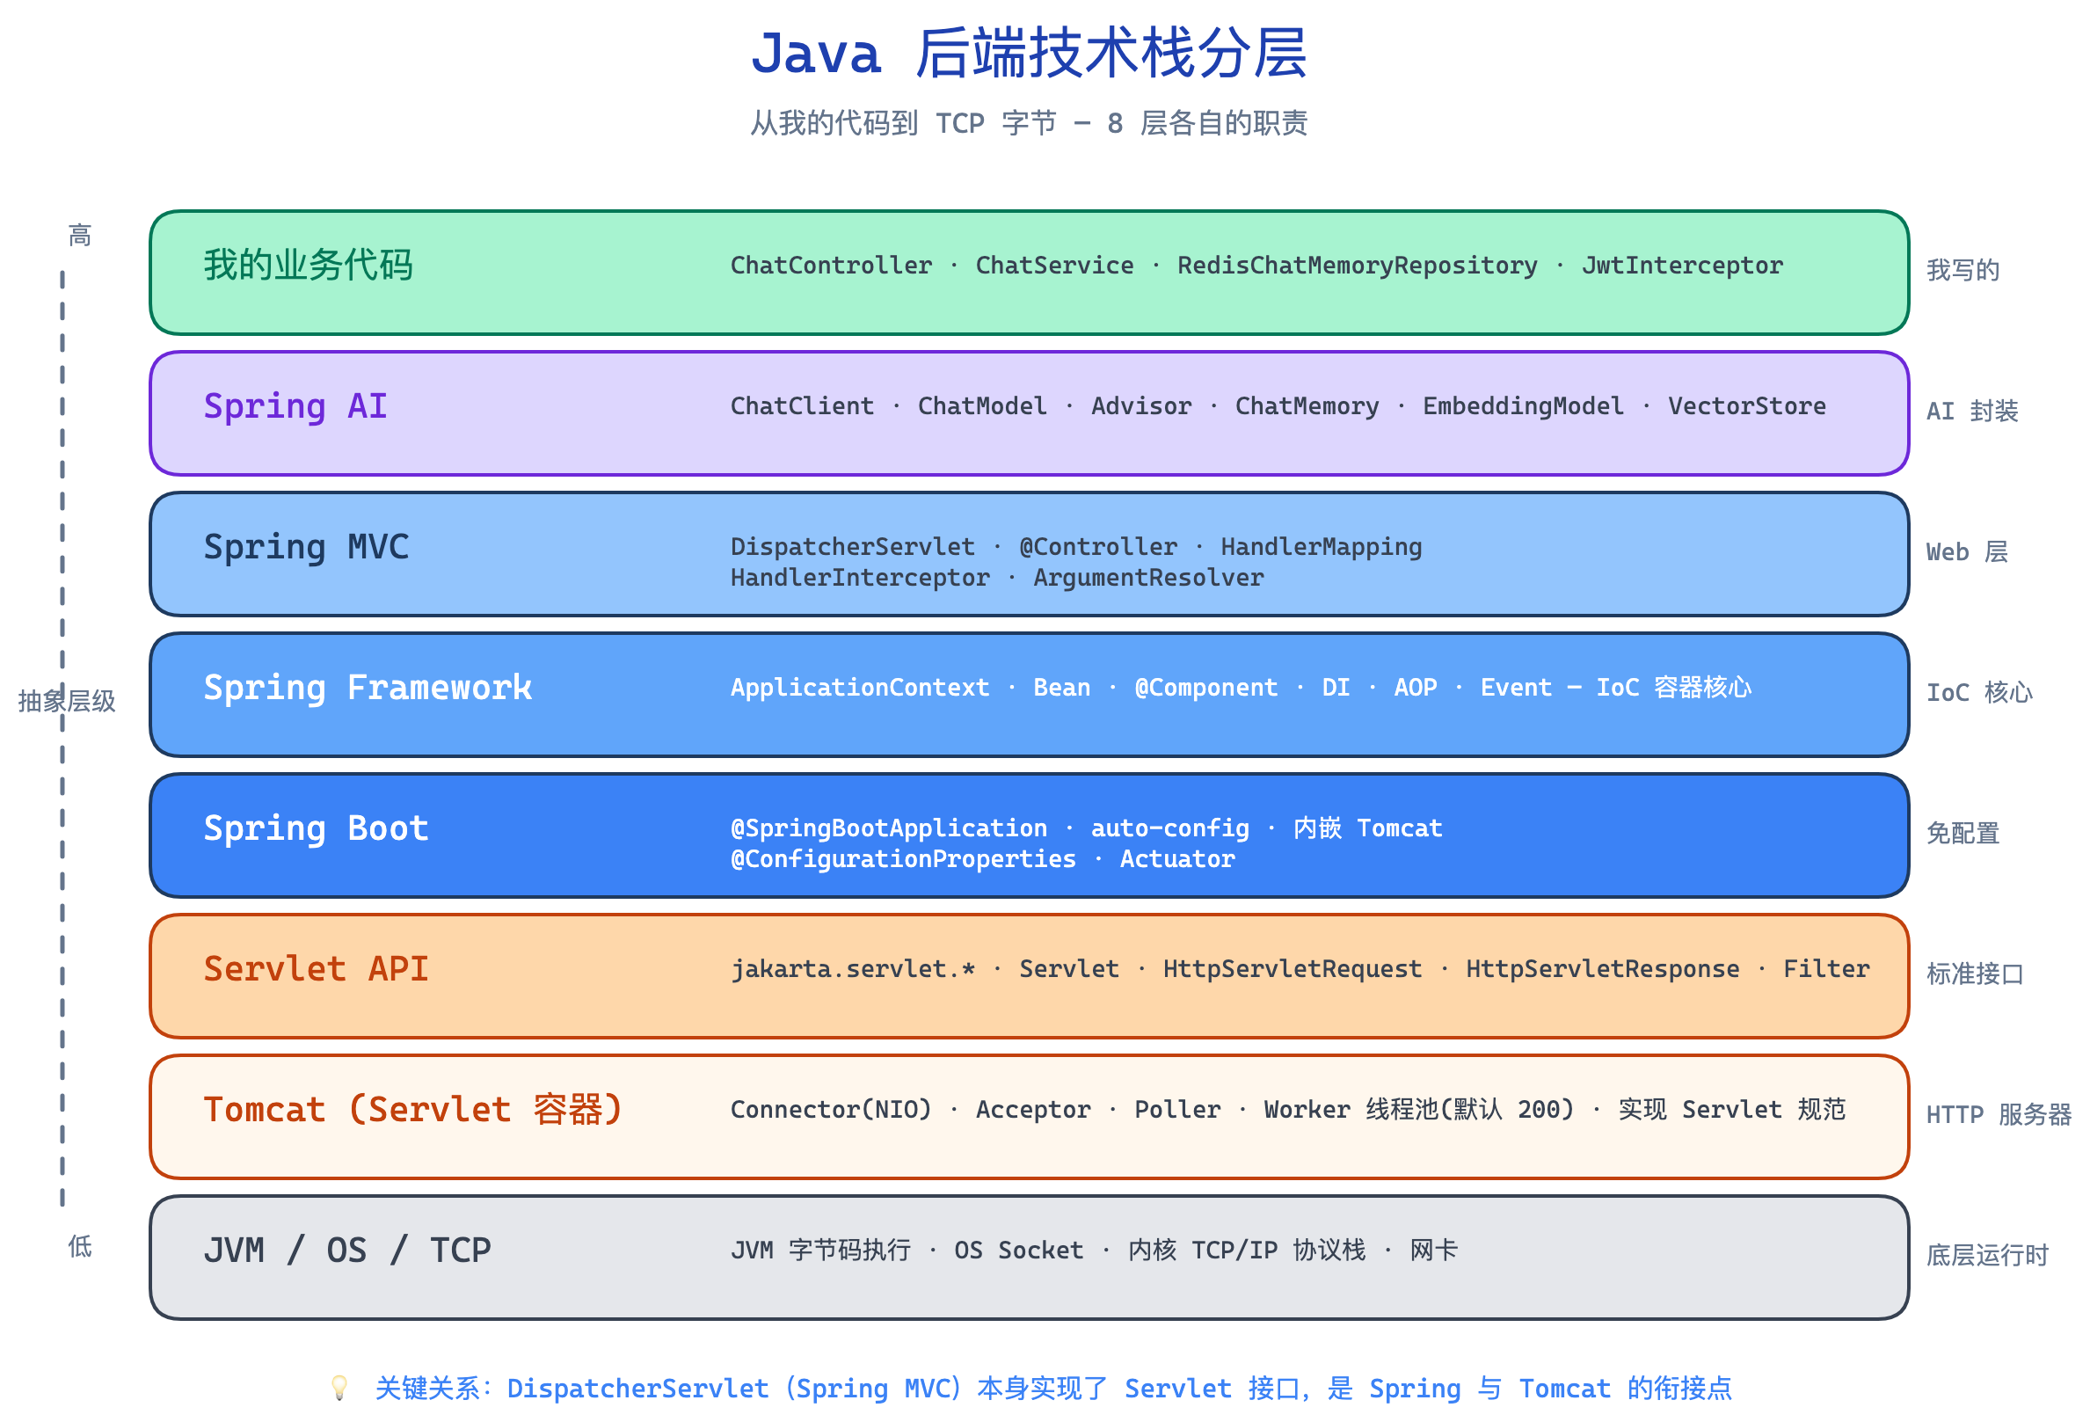
Task: Click the '抽象层级' axis label
Action: coord(67,701)
